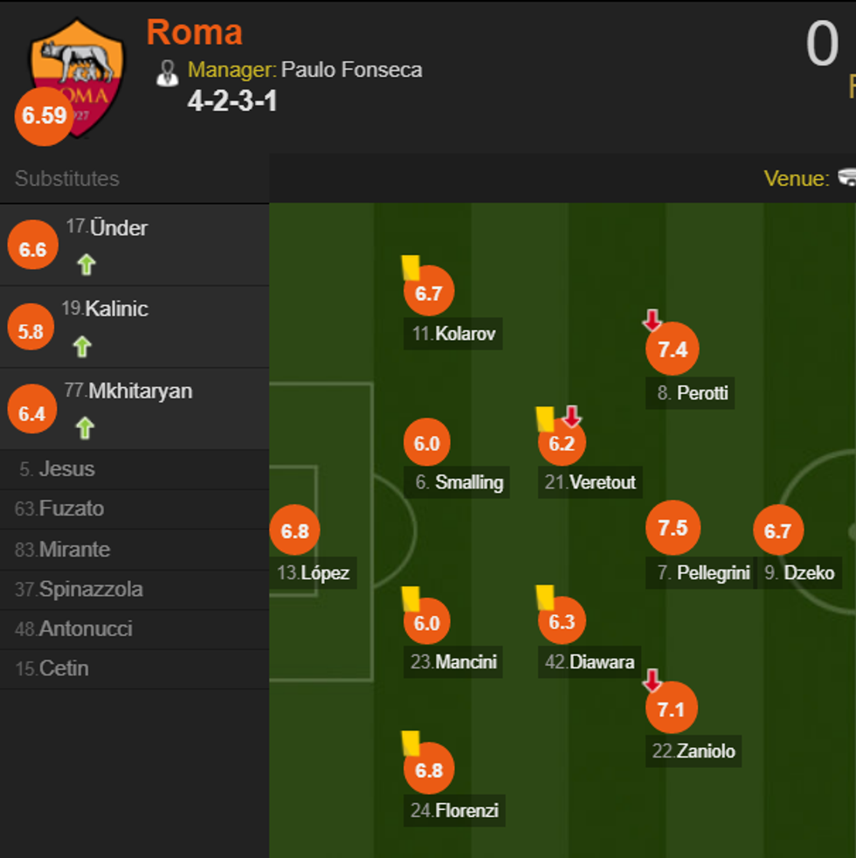Viewport: 856px width, 858px height.
Task: Open the Roma team name link
Action: click(194, 32)
